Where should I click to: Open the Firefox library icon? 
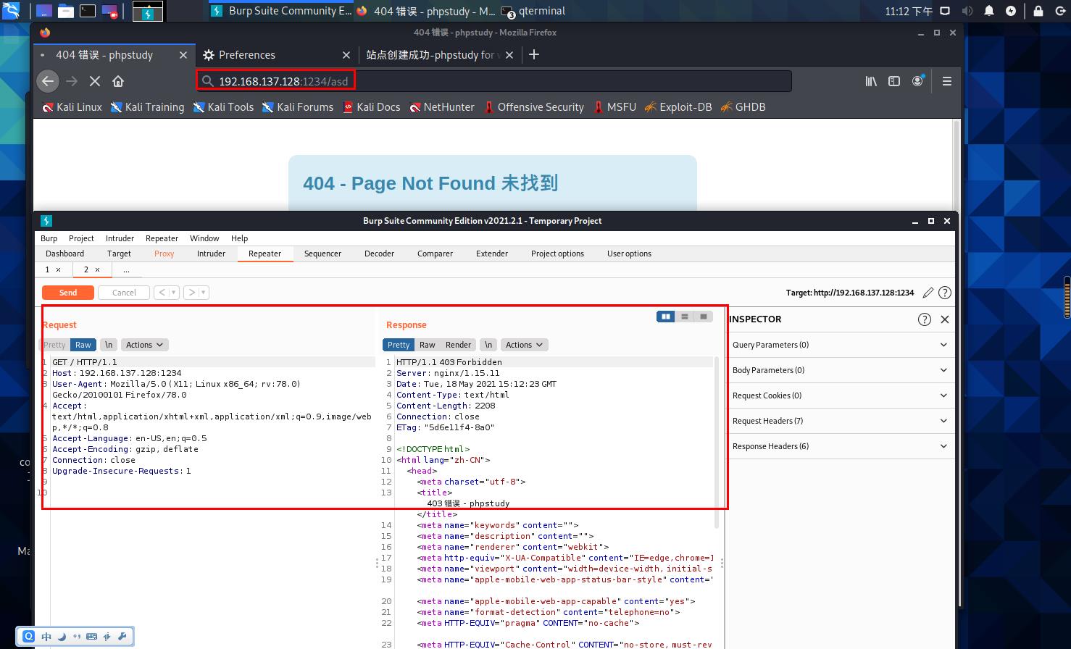point(871,81)
